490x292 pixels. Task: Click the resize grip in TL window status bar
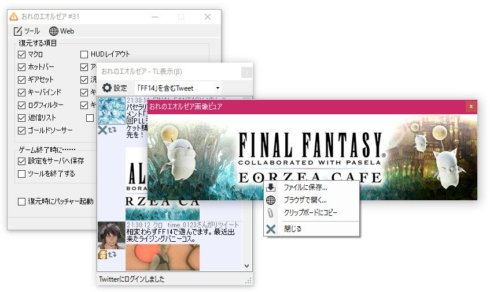(x=248, y=280)
